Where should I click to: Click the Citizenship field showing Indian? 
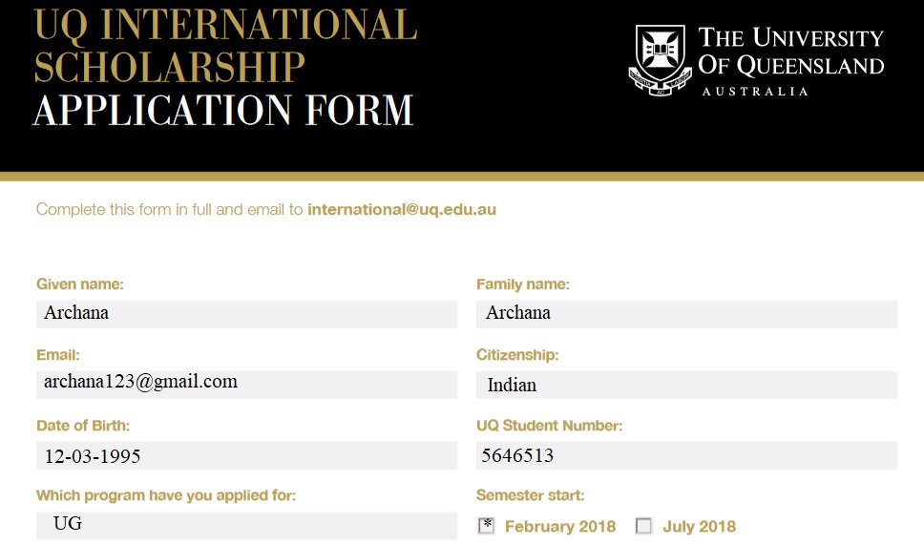(x=686, y=385)
